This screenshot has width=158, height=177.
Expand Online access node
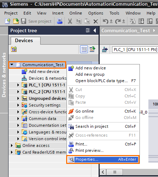(x=12, y=145)
